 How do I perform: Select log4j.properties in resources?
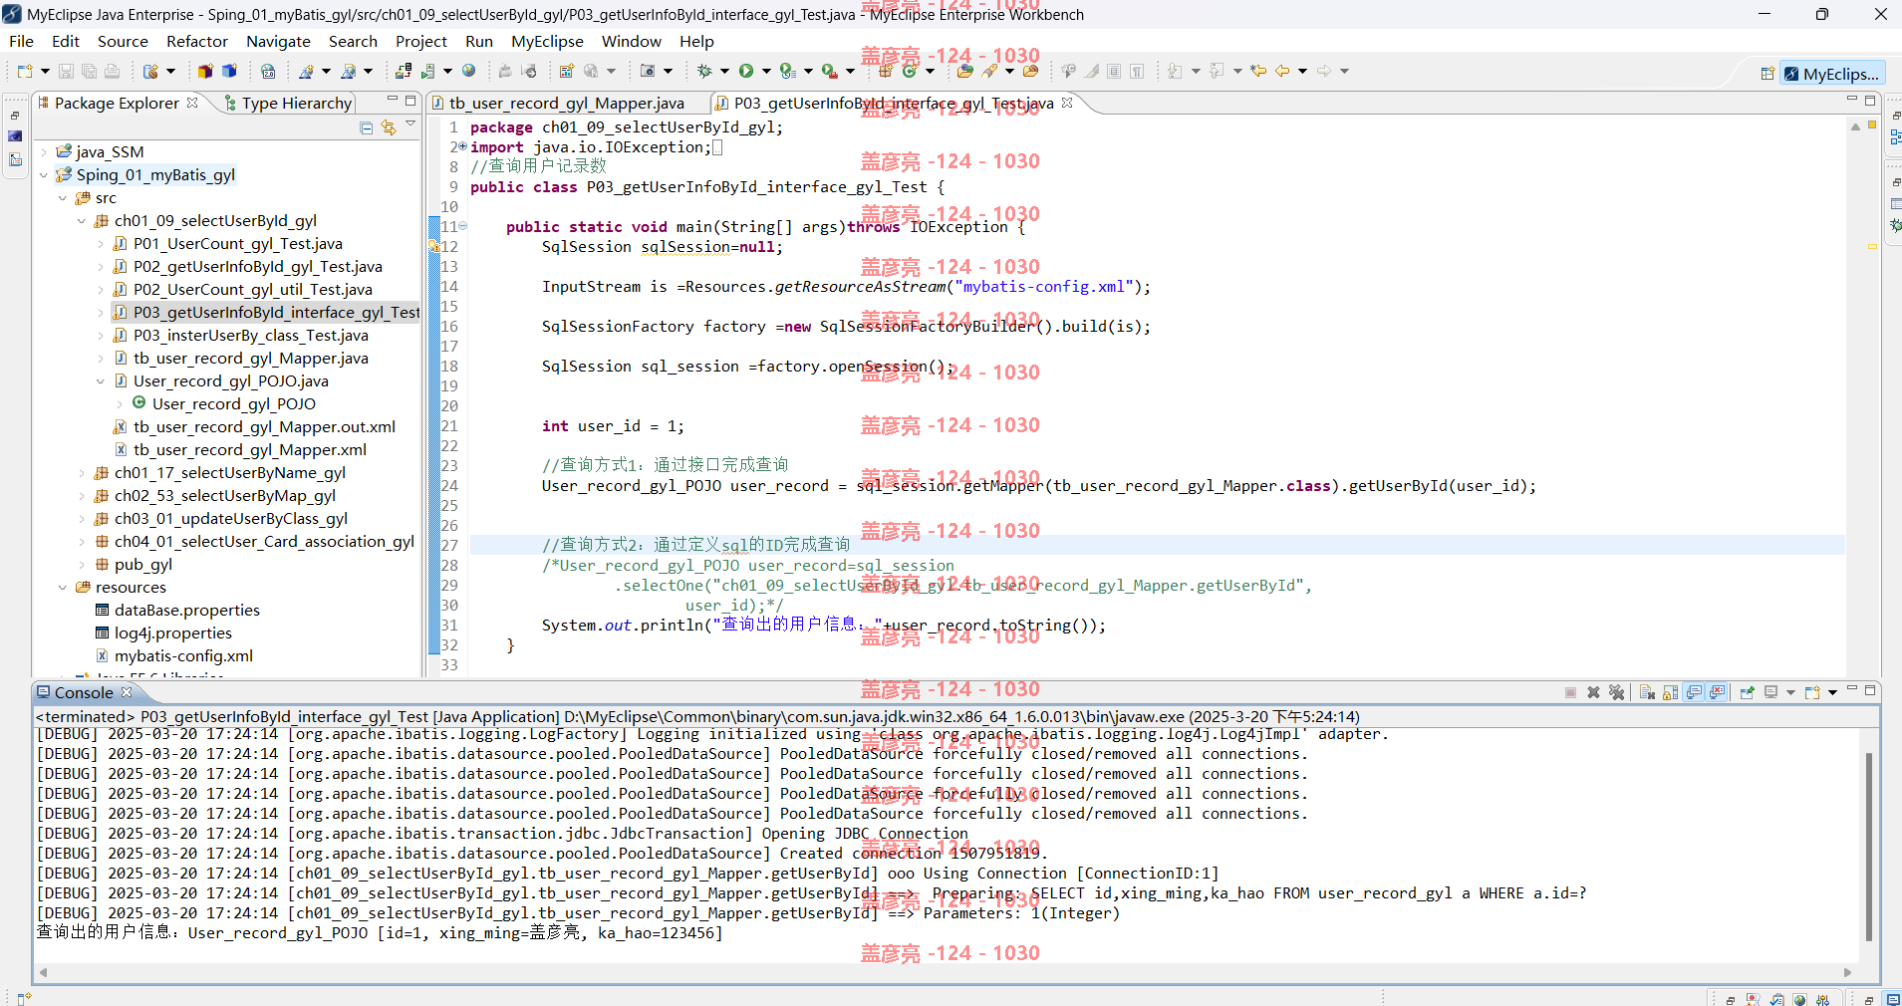click(172, 633)
